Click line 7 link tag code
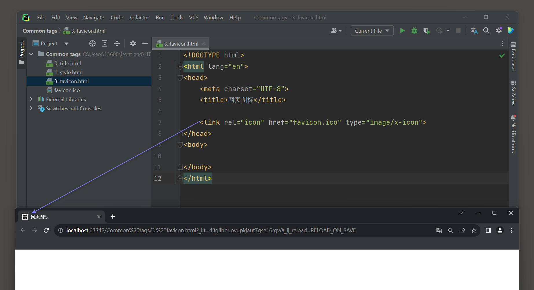Image resolution: width=534 pixels, height=290 pixels. pos(313,122)
